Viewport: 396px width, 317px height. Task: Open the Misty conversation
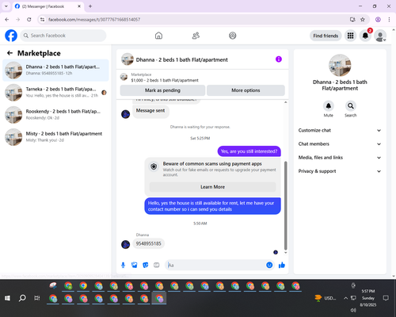point(55,137)
